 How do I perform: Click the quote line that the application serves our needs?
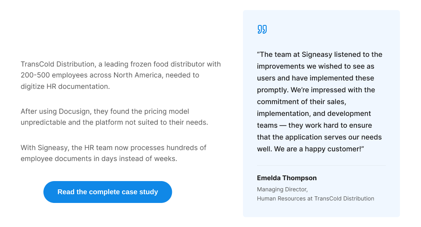(x=319, y=137)
